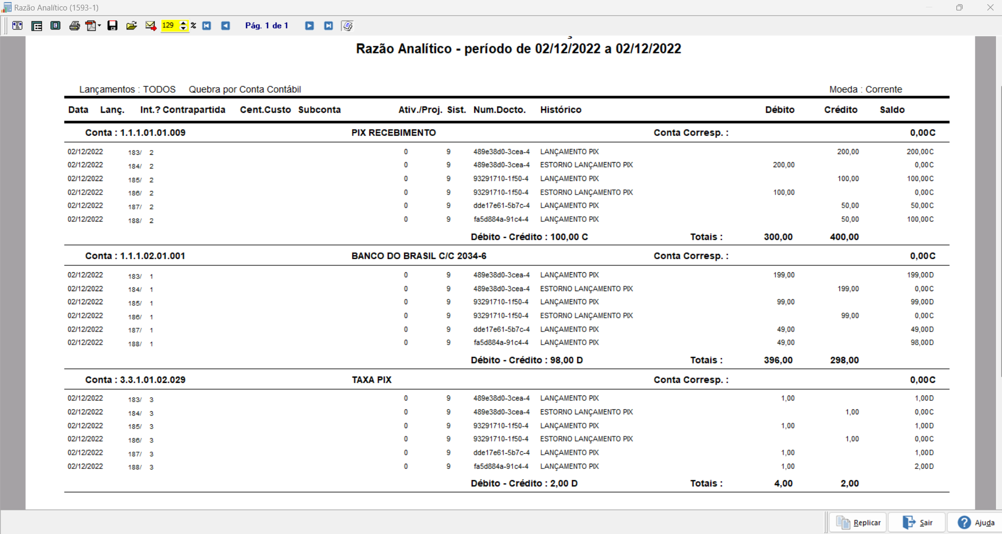The height and width of the screenshot is (534, 1002).
Task: Click the report outline view icon
Action: tap(37, 26)
